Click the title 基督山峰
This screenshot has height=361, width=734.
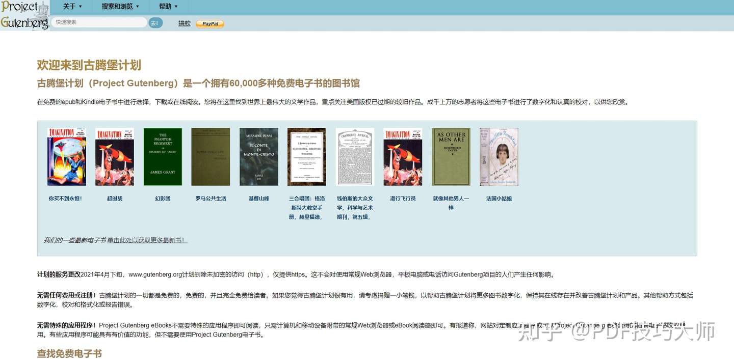pyautogui.click(x=259, y=199)
